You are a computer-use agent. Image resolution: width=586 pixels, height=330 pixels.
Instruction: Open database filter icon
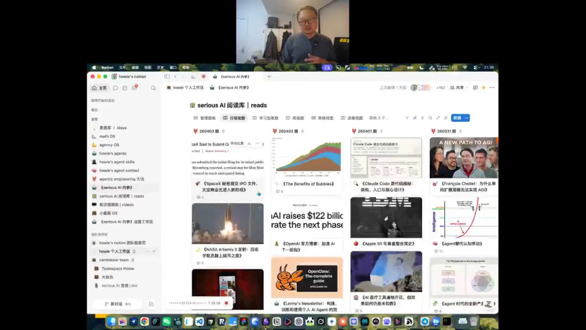pos(407,118)
